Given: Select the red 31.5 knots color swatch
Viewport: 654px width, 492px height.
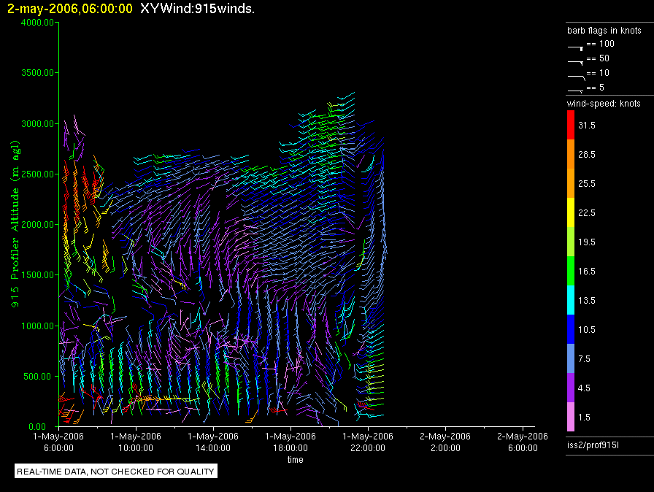Looking at the screenshot, I should (x=571, y=126).
